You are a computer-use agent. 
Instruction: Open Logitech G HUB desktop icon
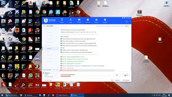pos(24,86)
